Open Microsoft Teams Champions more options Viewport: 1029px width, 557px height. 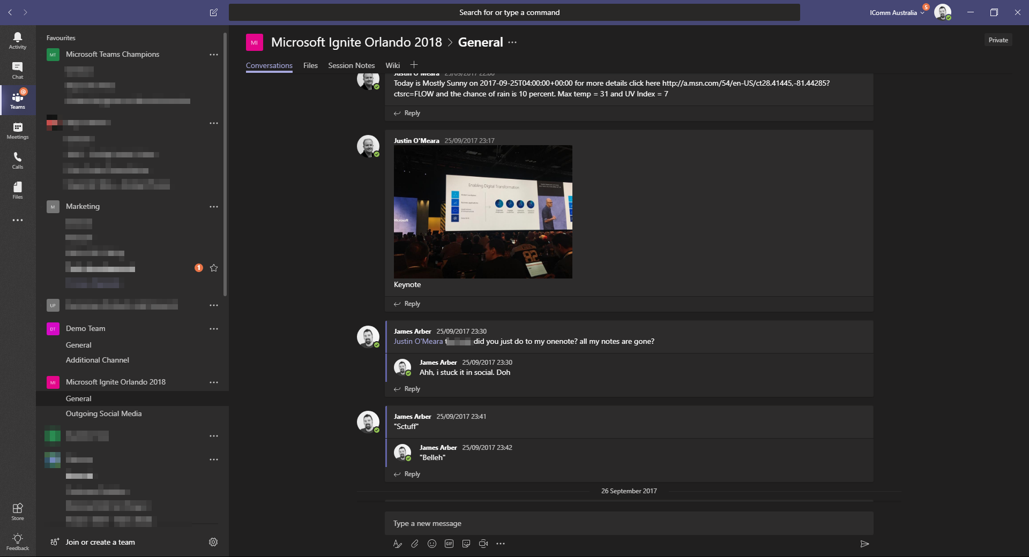214,55
